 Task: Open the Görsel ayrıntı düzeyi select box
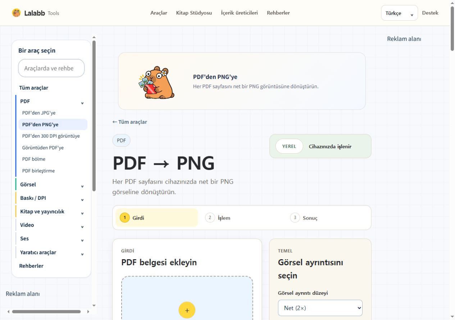320,308
